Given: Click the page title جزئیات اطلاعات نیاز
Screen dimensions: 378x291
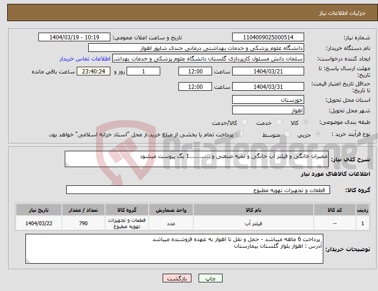Looking at the screenshot, I should (343, 13).
